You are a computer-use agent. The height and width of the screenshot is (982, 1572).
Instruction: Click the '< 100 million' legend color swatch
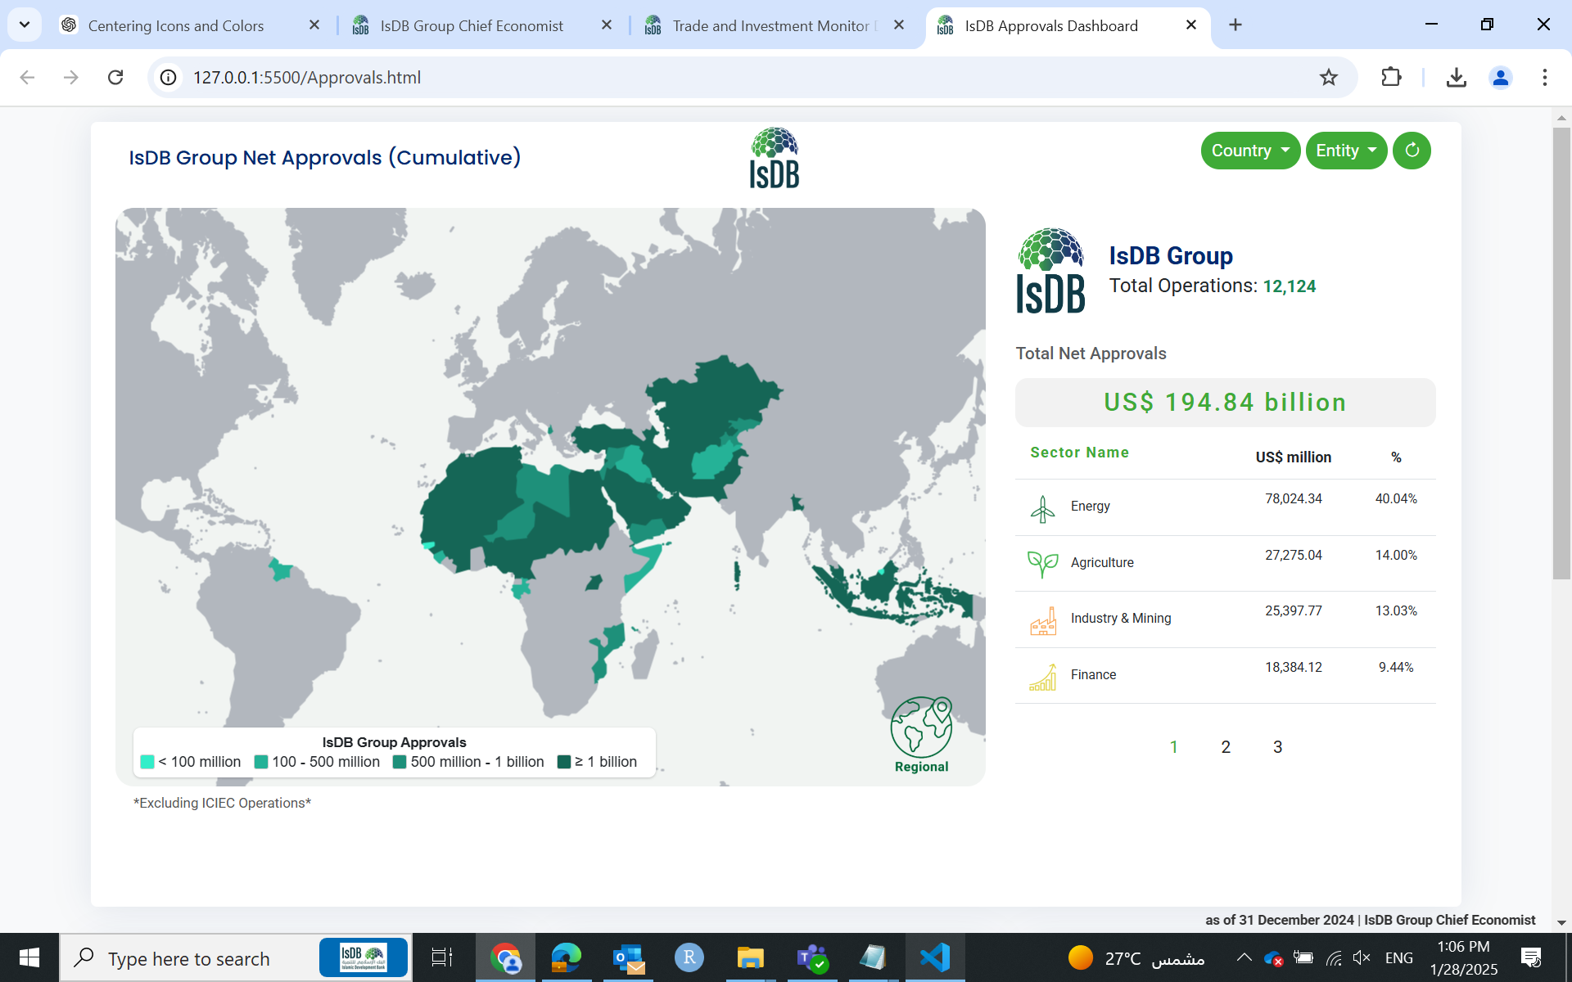click(x=147, y=761)
